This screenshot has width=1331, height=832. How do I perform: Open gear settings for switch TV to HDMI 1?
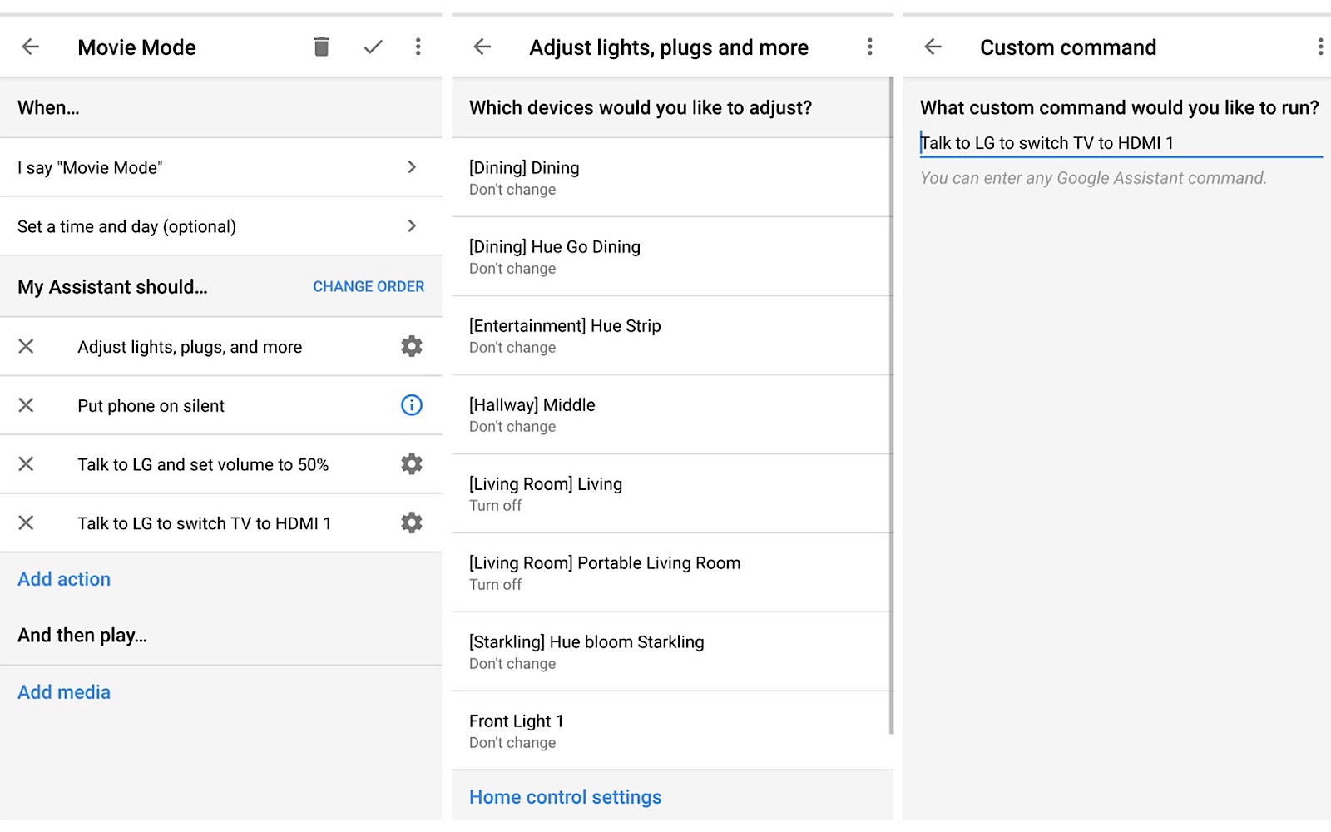(411, 523)
